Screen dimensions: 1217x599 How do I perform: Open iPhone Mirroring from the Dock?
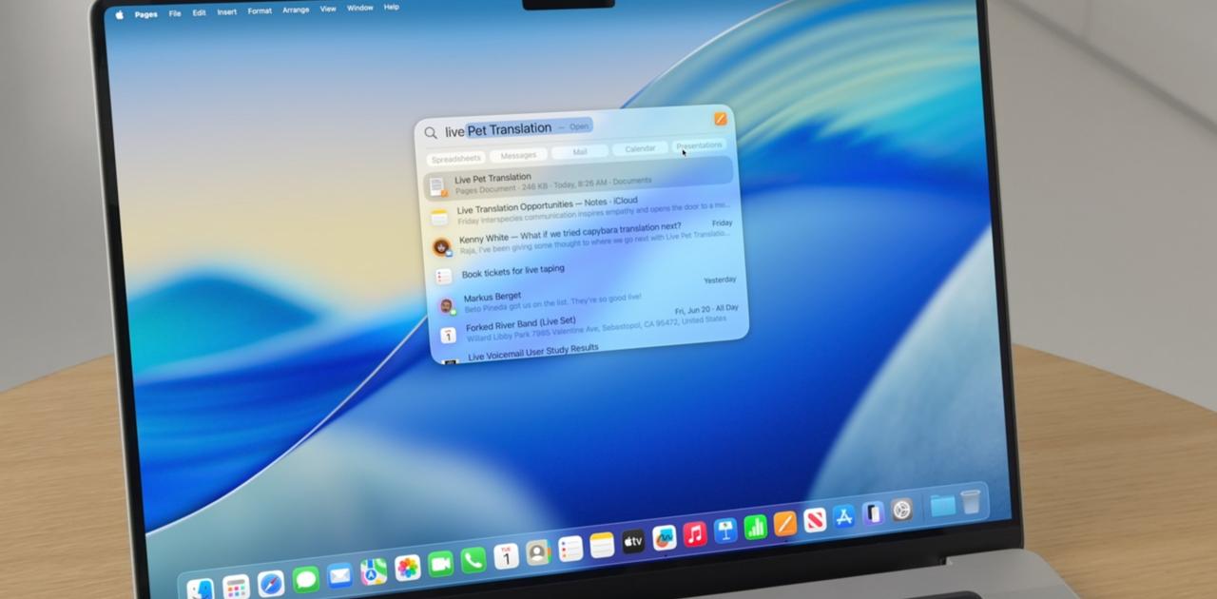coord(873,513)
